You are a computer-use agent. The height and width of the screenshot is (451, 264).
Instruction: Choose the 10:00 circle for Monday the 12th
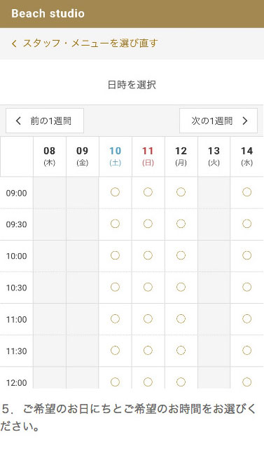point(181,255)
